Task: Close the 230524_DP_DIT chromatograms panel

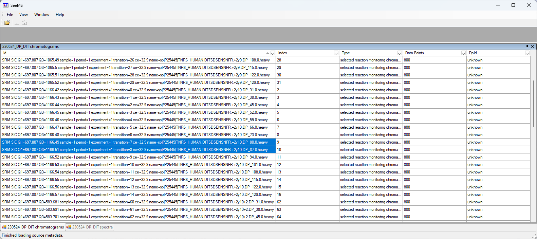Action: (x=533, y=47)
